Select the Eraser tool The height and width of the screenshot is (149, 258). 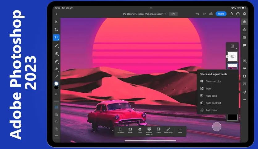[x=56, y=53]
